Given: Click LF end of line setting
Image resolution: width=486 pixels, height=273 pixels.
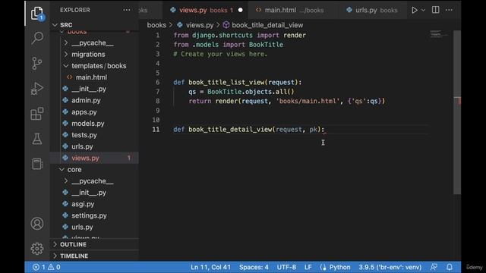Looking at the screenshot, I should point(308,267).
